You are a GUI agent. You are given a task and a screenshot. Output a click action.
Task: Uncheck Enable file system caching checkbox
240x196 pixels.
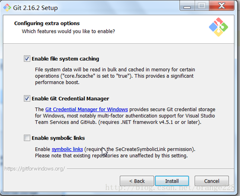(27, 59)
